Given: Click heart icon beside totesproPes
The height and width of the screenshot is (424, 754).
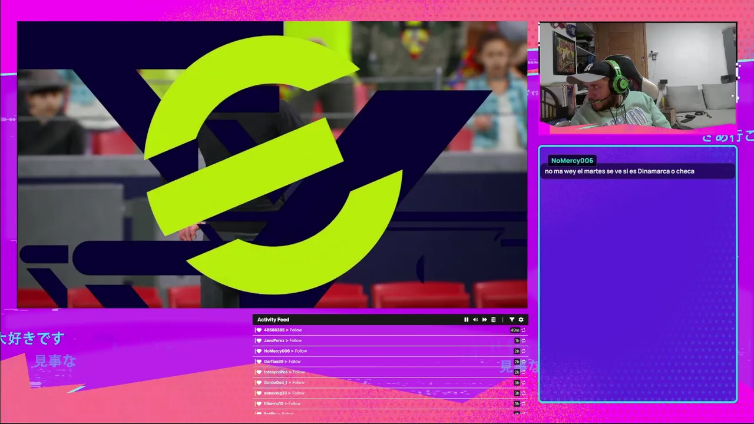Looking at the screenshot, I should coord(259,372).
